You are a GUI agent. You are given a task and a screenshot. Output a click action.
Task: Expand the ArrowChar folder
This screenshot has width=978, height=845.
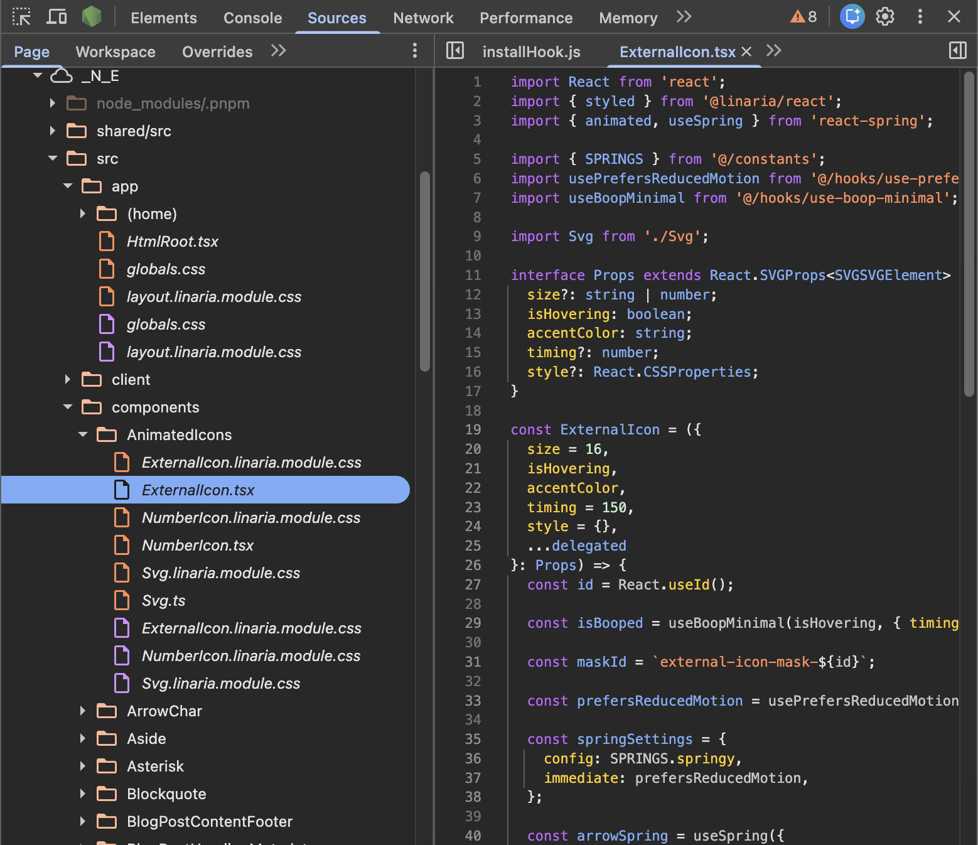coord(83,711)
